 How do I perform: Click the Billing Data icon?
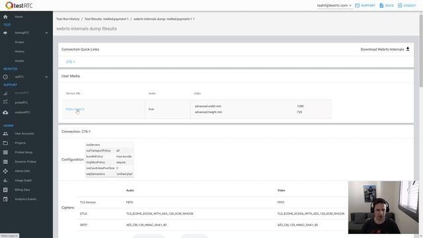(5, 190)
